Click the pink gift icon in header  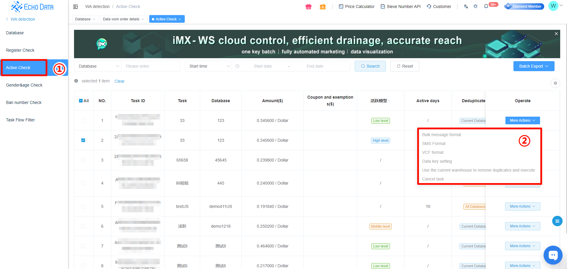click(309, 6)
